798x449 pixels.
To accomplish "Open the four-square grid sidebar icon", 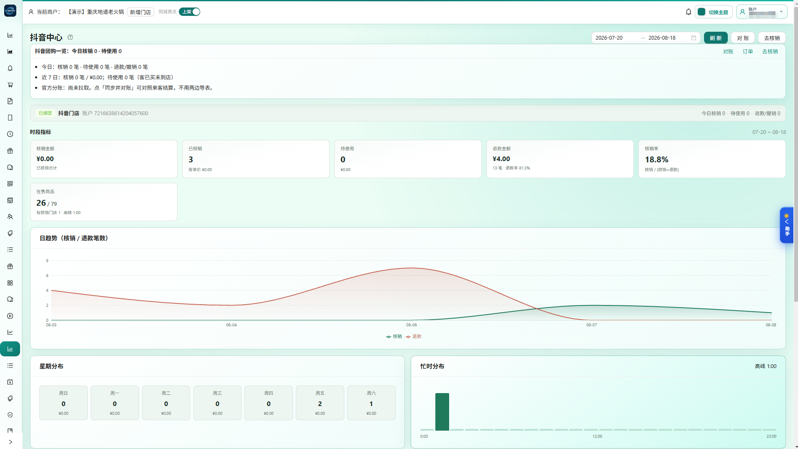I will coord(10,283).
